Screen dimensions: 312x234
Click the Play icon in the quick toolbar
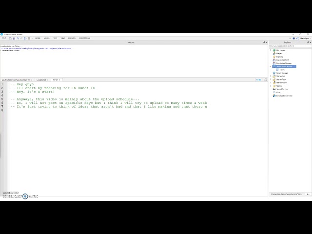point(25,38)
